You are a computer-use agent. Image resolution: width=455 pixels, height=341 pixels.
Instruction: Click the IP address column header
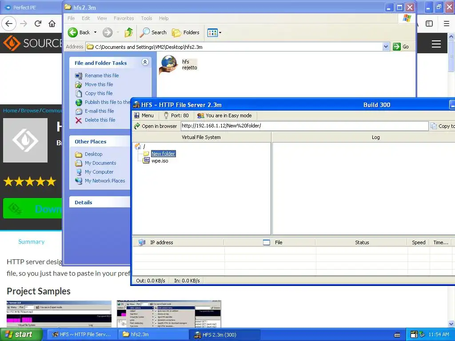point(178,242)
